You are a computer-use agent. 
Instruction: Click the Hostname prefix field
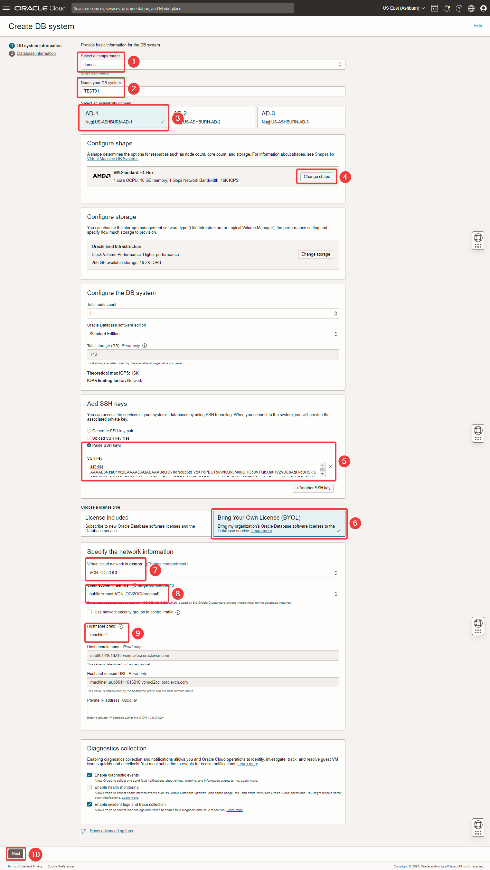pos(213,635)
